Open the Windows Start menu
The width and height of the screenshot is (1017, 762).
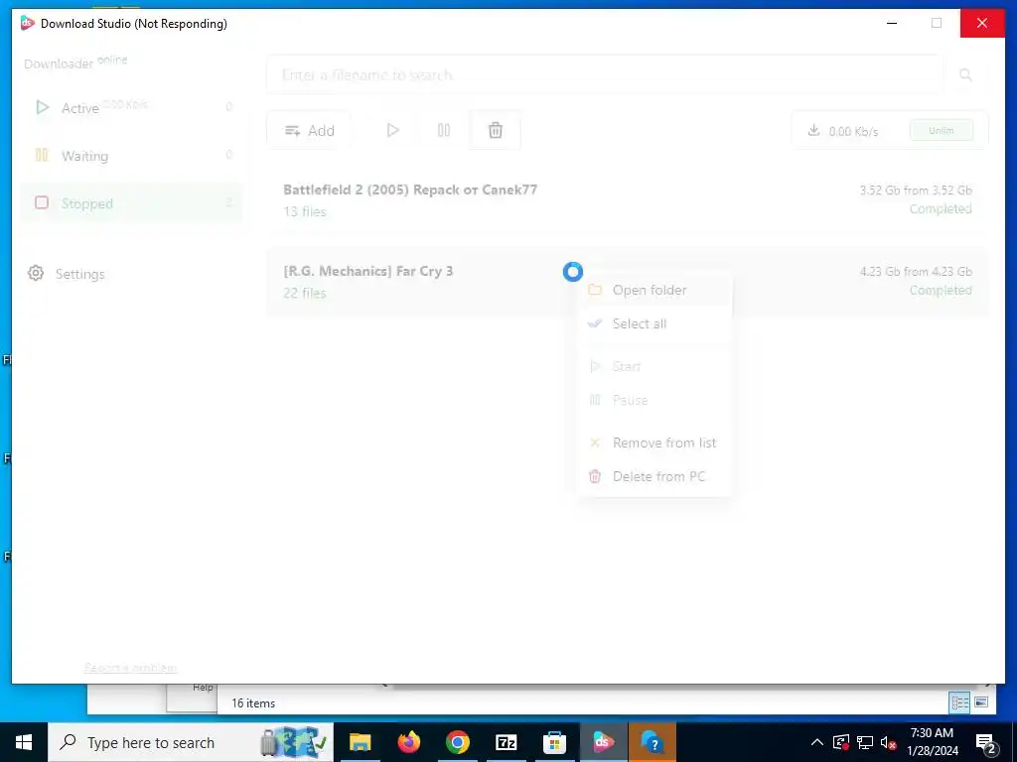click(x=24, y=742)
